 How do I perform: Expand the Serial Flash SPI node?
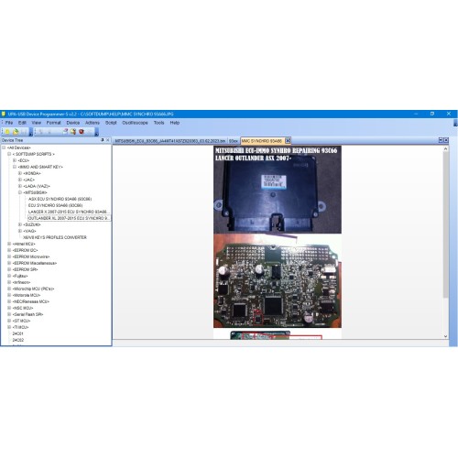pyautogui.click(x=9, y=314)
